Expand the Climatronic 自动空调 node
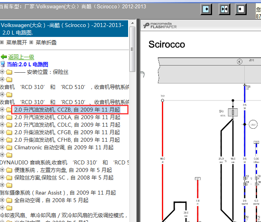Viewport: 261px width, 222px height. [2, 147]
